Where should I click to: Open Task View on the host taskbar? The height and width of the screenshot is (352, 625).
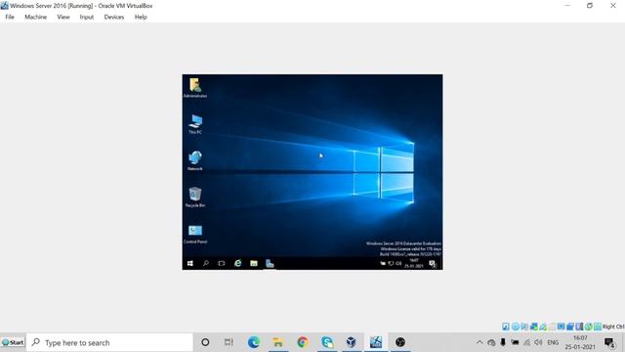(229, 342)
